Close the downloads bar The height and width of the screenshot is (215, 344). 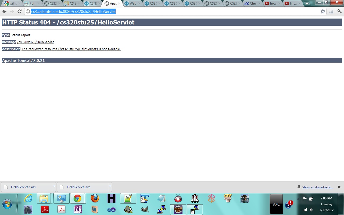point(339,187)
